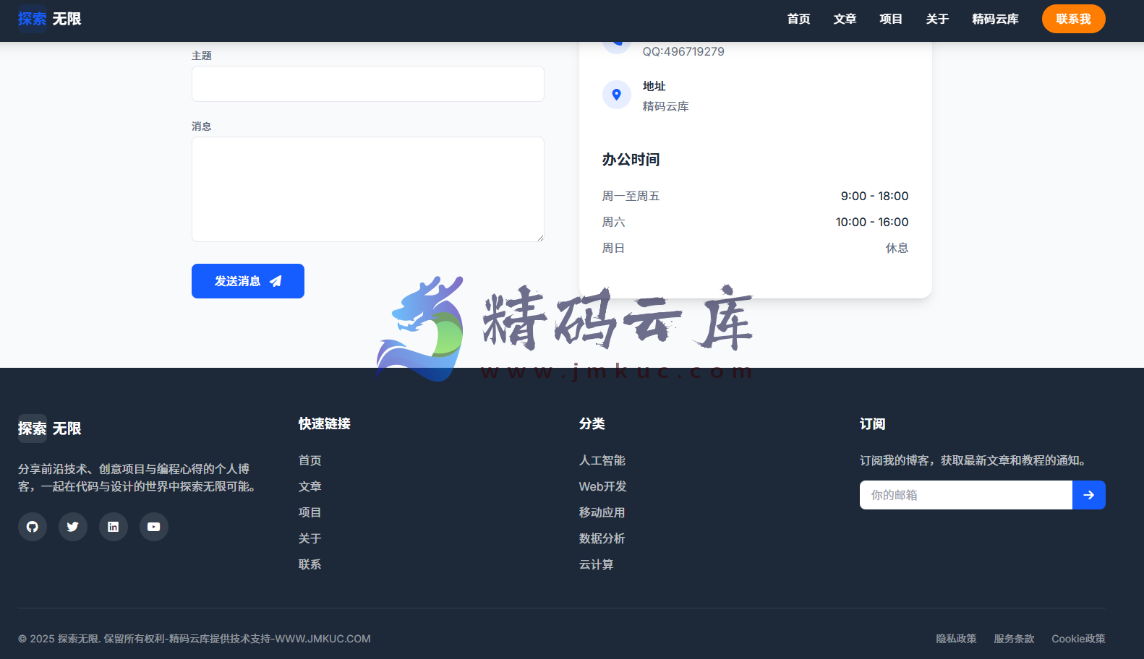Select the 10:00 - 16:00 time value
The height and width of the screenshot is (659, 1144).
point(872,222)
